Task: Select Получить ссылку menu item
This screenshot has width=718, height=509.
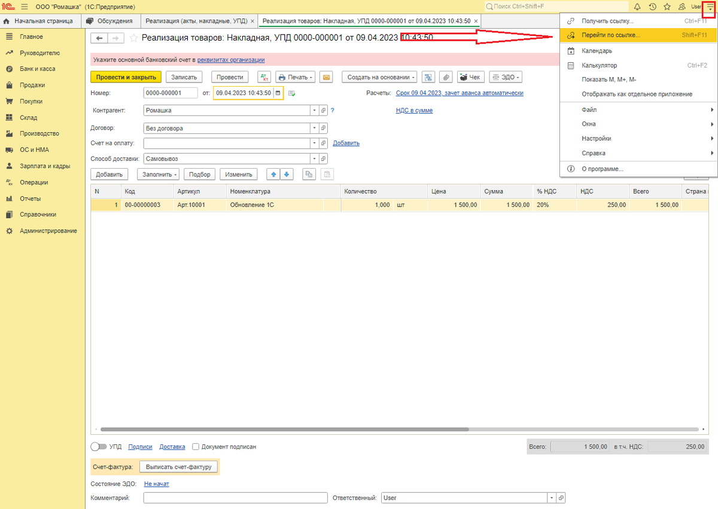Action: (638, 21)
